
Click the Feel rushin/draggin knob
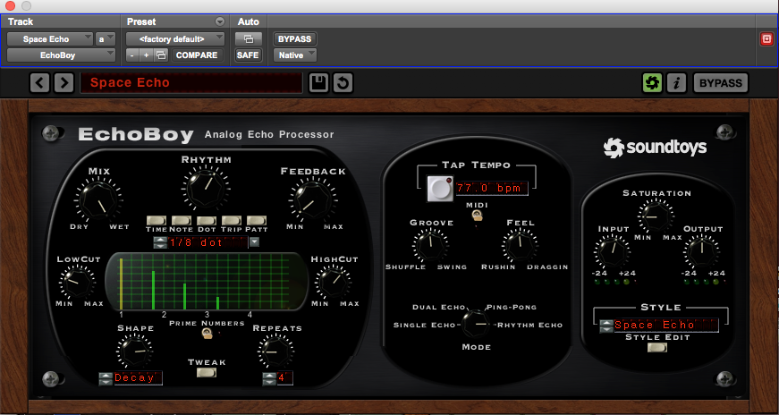pyautogui.click(x=520, y=245)
